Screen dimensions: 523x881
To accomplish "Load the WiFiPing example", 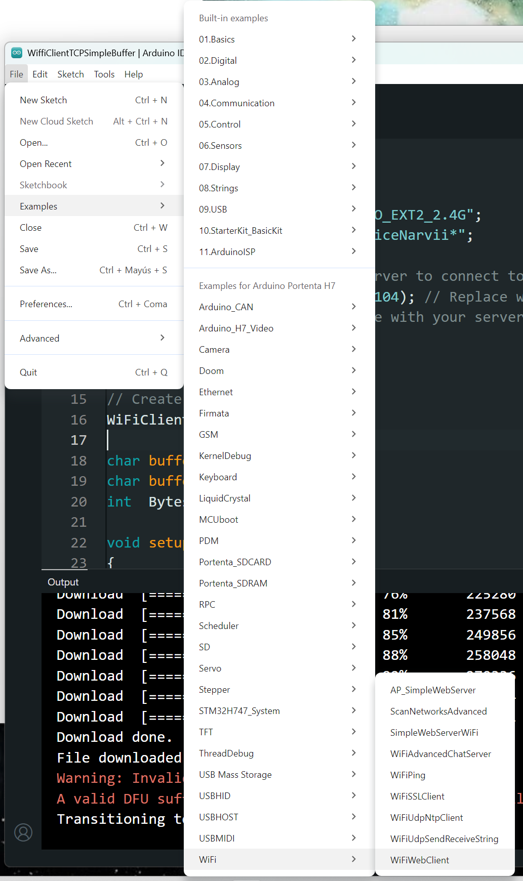I will 445,775.
